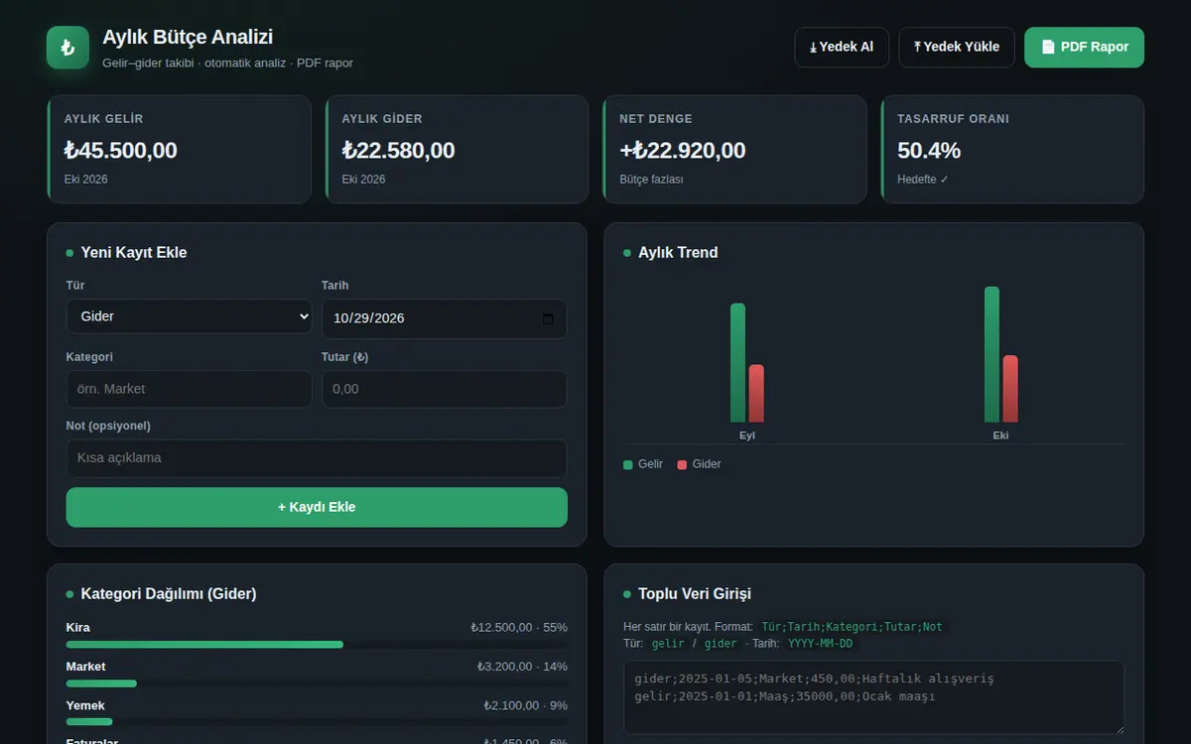Click inside the Toplu Veri Girişi textarea
Image resolution: width=1191 pixels, height=744 pixels.
(x=873, y=697)
